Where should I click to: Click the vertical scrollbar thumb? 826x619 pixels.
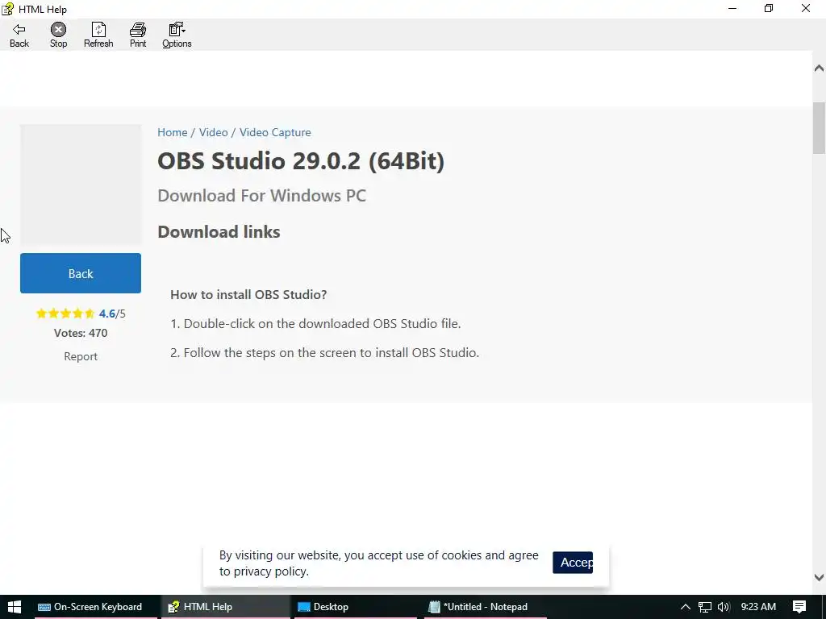click(819, 128)
